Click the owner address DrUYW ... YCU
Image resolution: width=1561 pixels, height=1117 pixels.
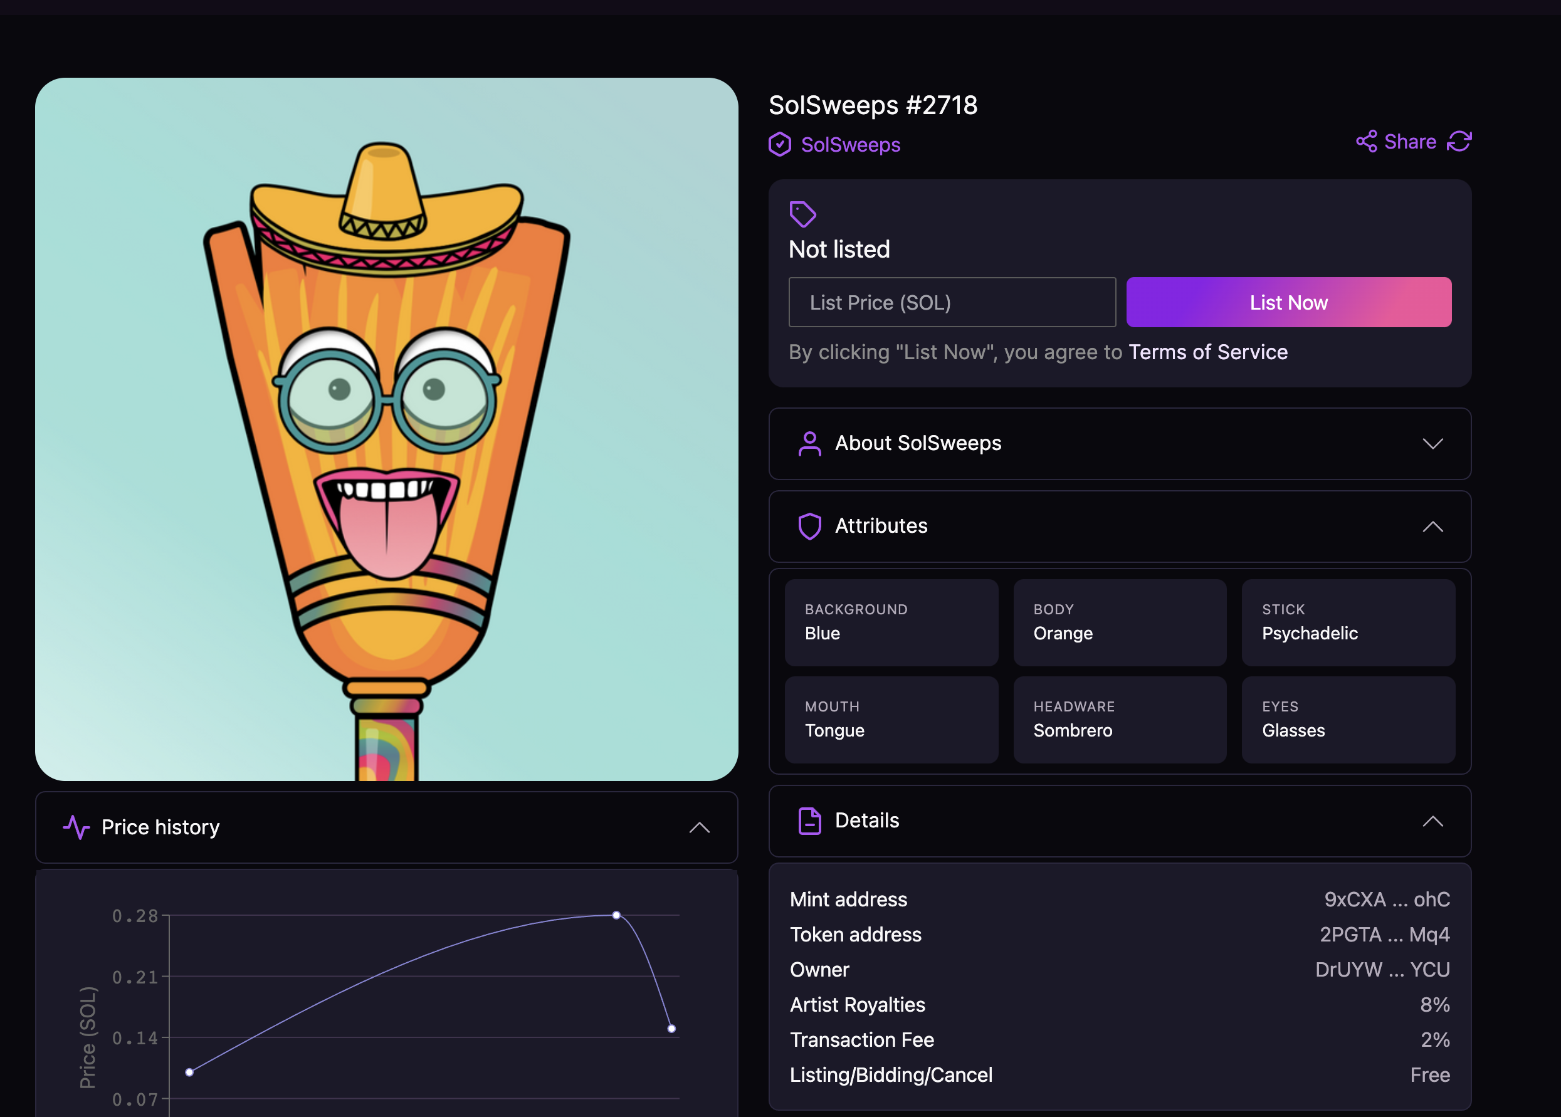[x=1382, y=970]
